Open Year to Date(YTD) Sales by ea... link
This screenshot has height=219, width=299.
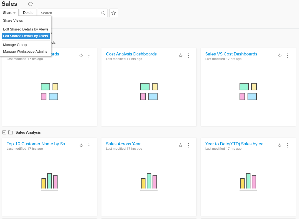point(236,144)
